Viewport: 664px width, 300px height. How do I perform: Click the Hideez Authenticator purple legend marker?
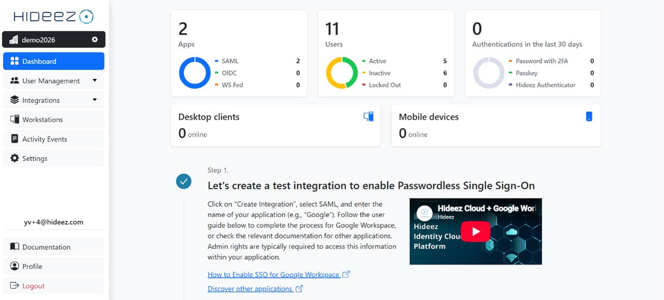point(510,85)
